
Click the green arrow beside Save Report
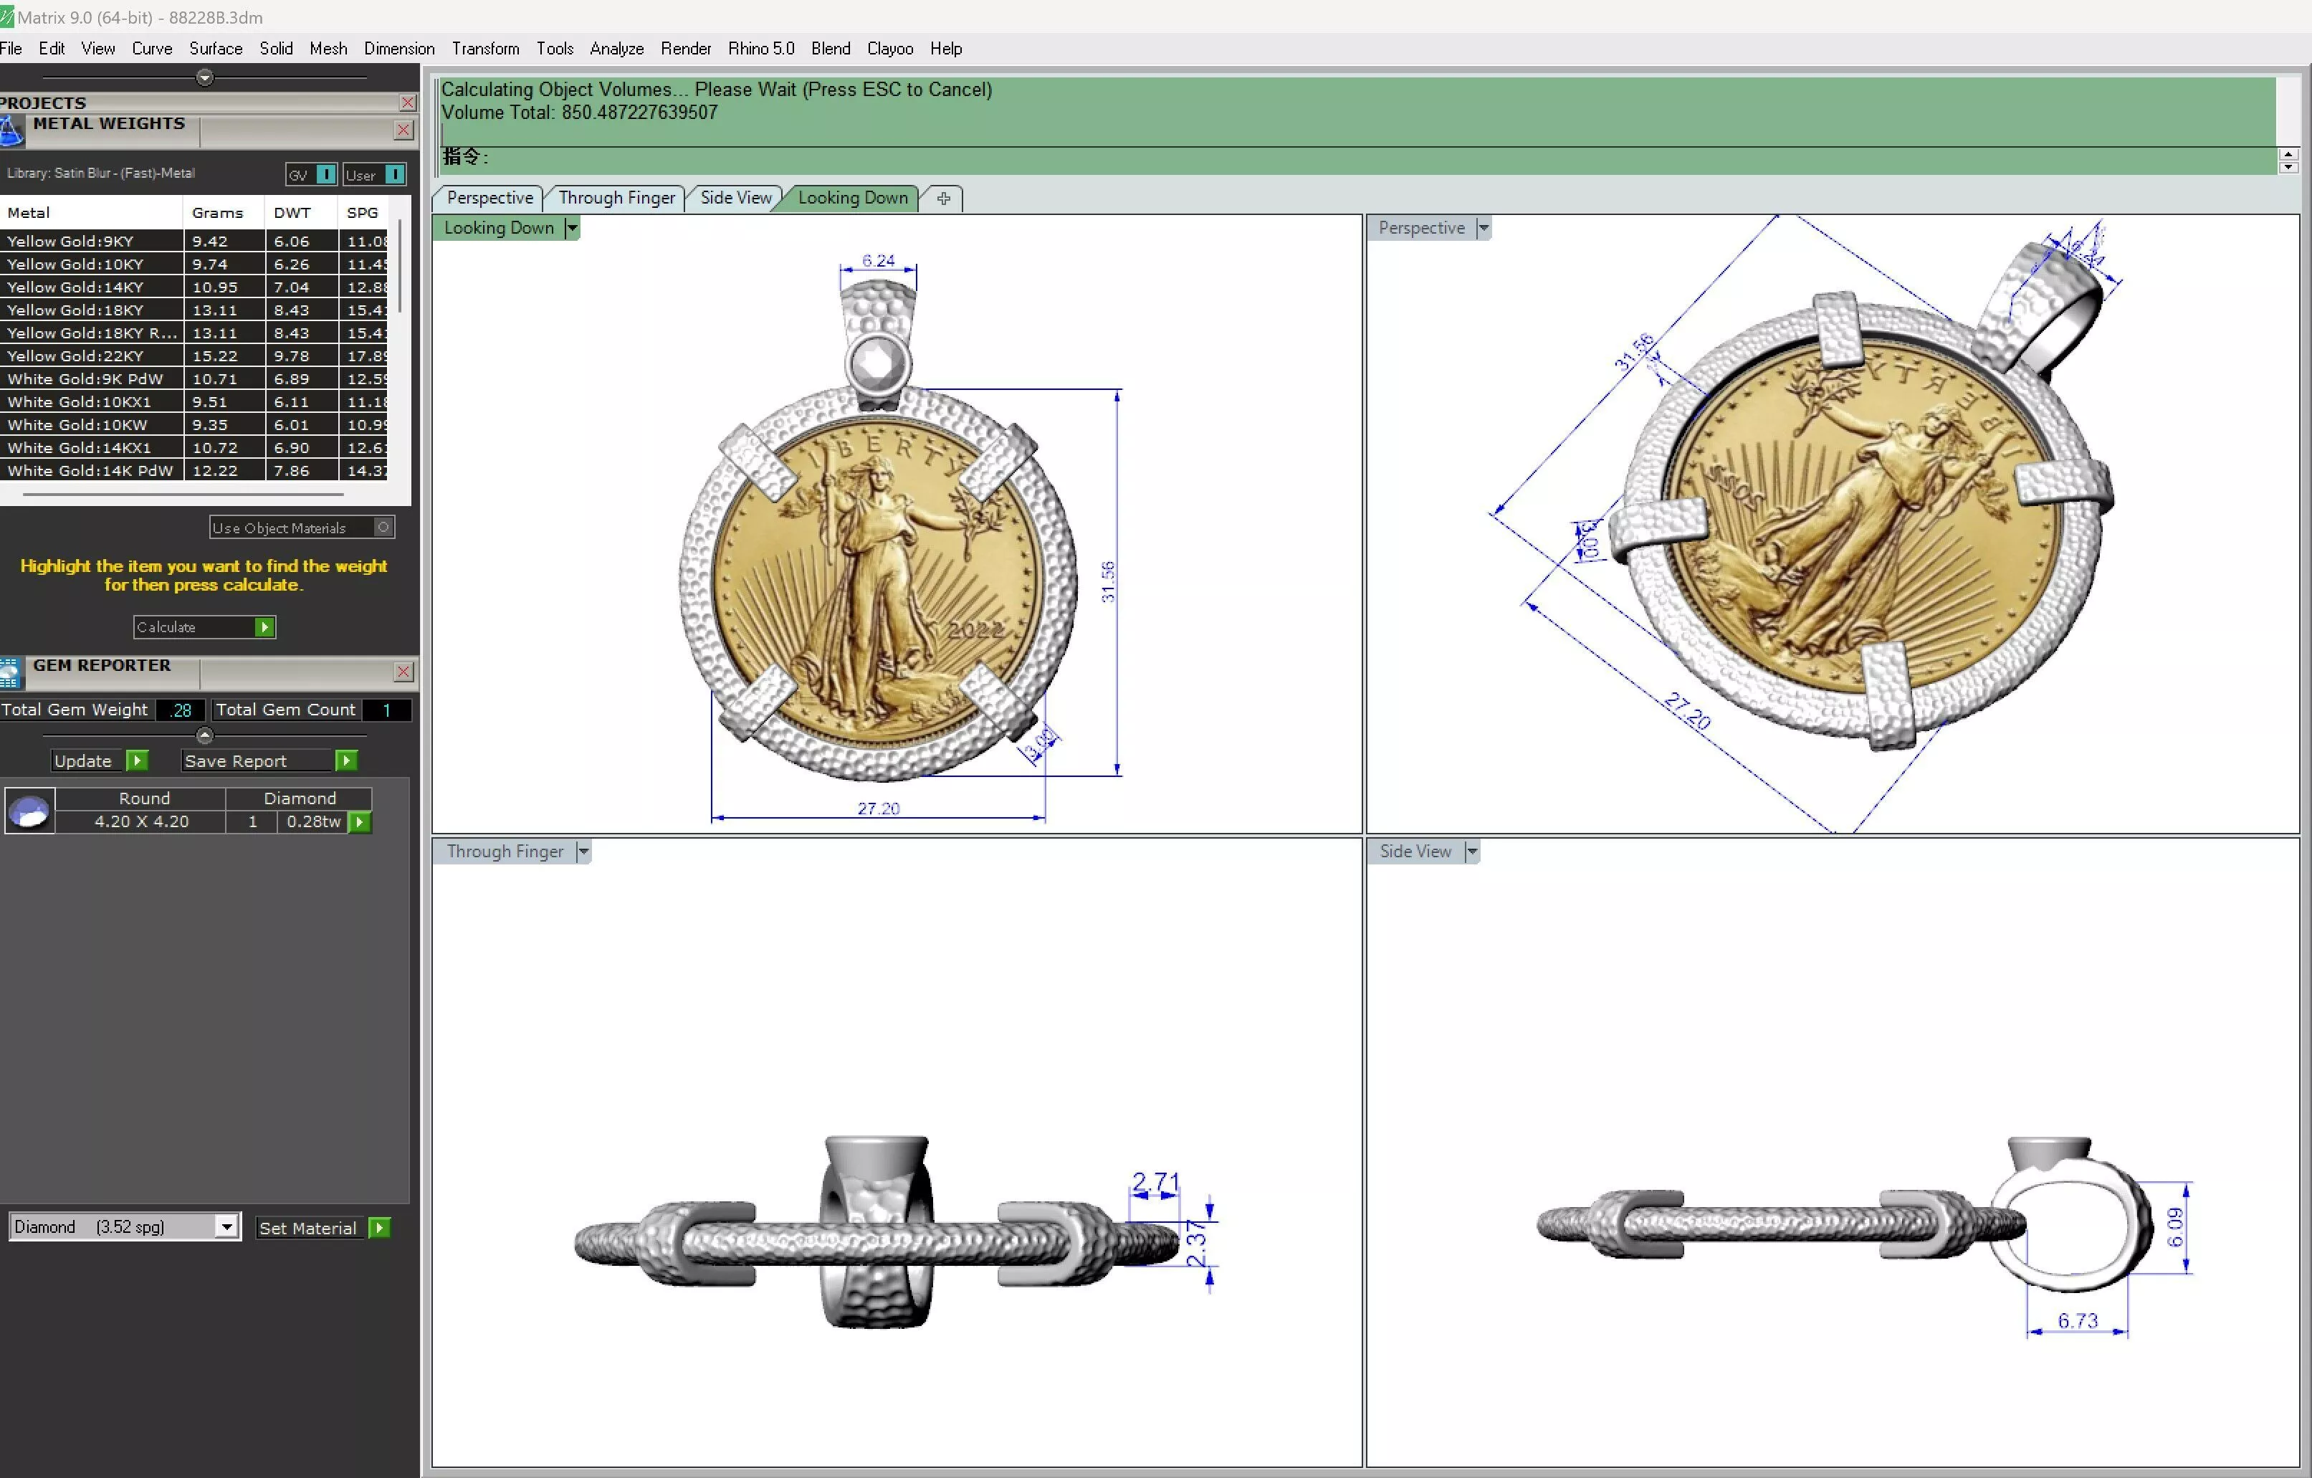click(x=347, y=761)
